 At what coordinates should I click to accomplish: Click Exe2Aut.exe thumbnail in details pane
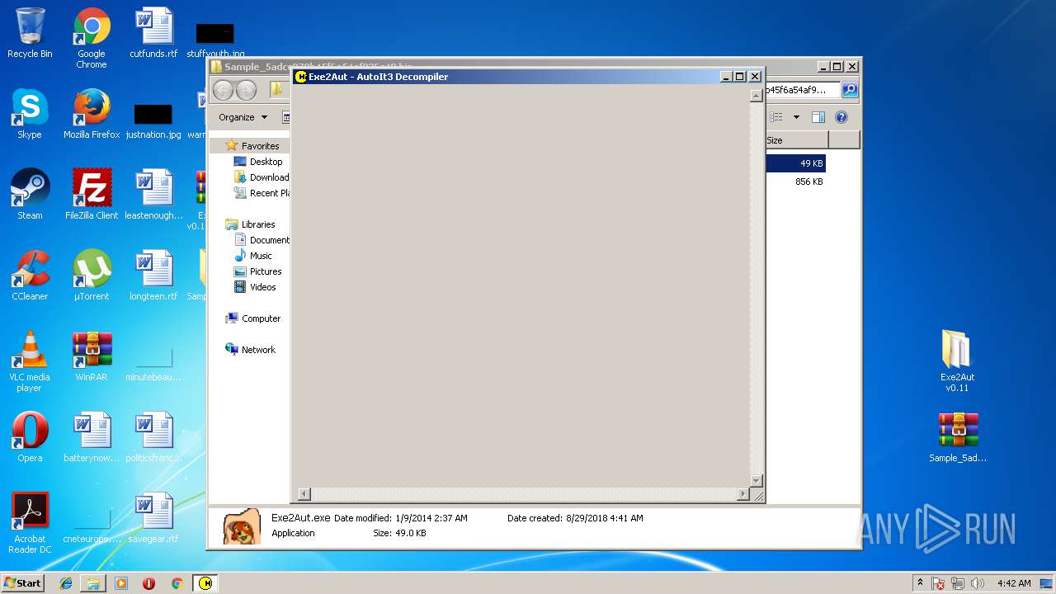(243, 526)
